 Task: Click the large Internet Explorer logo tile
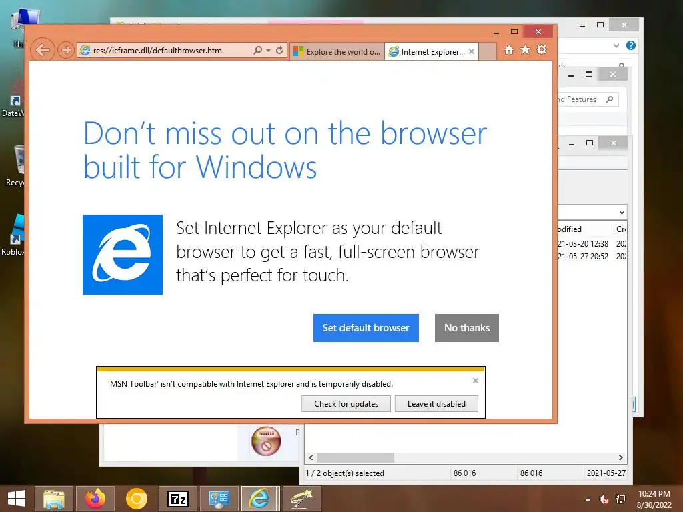tap(123, 255)
